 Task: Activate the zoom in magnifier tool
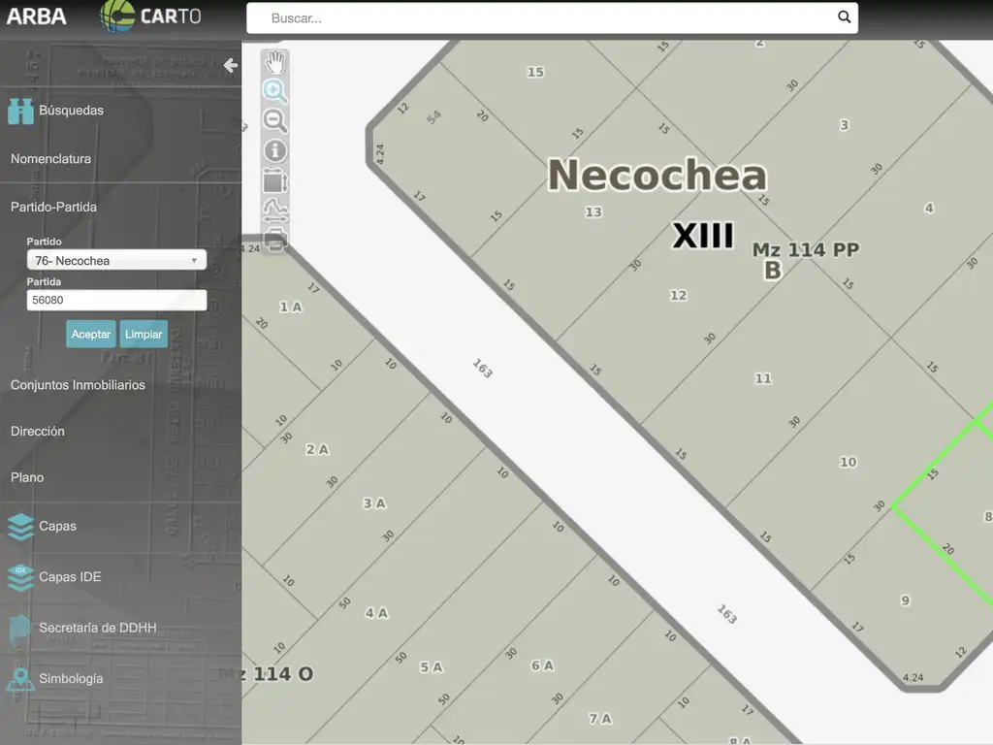coord(275,92)
